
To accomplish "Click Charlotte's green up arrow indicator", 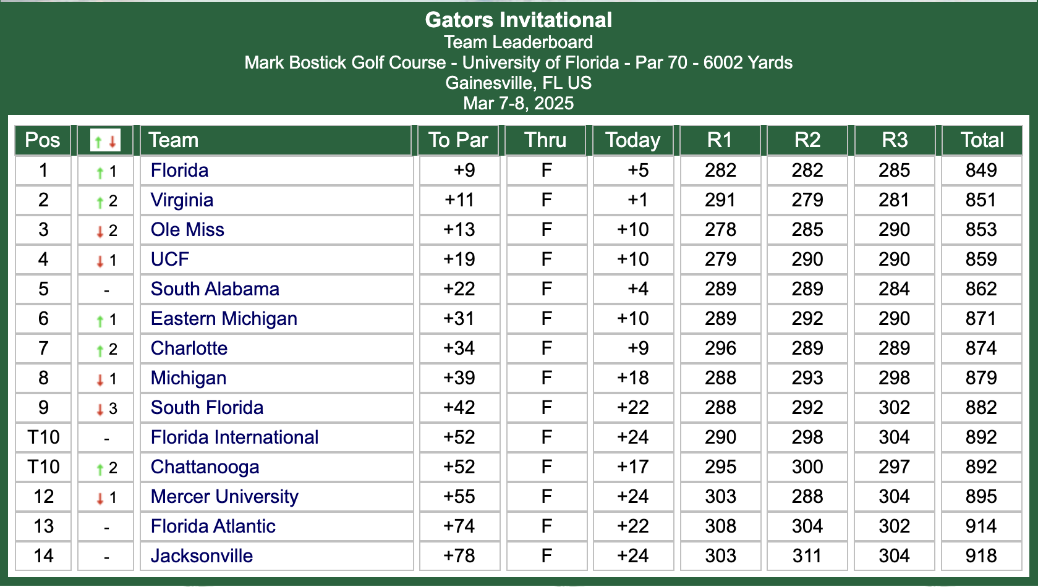I will pyautogui.click(x=100, y=350).
